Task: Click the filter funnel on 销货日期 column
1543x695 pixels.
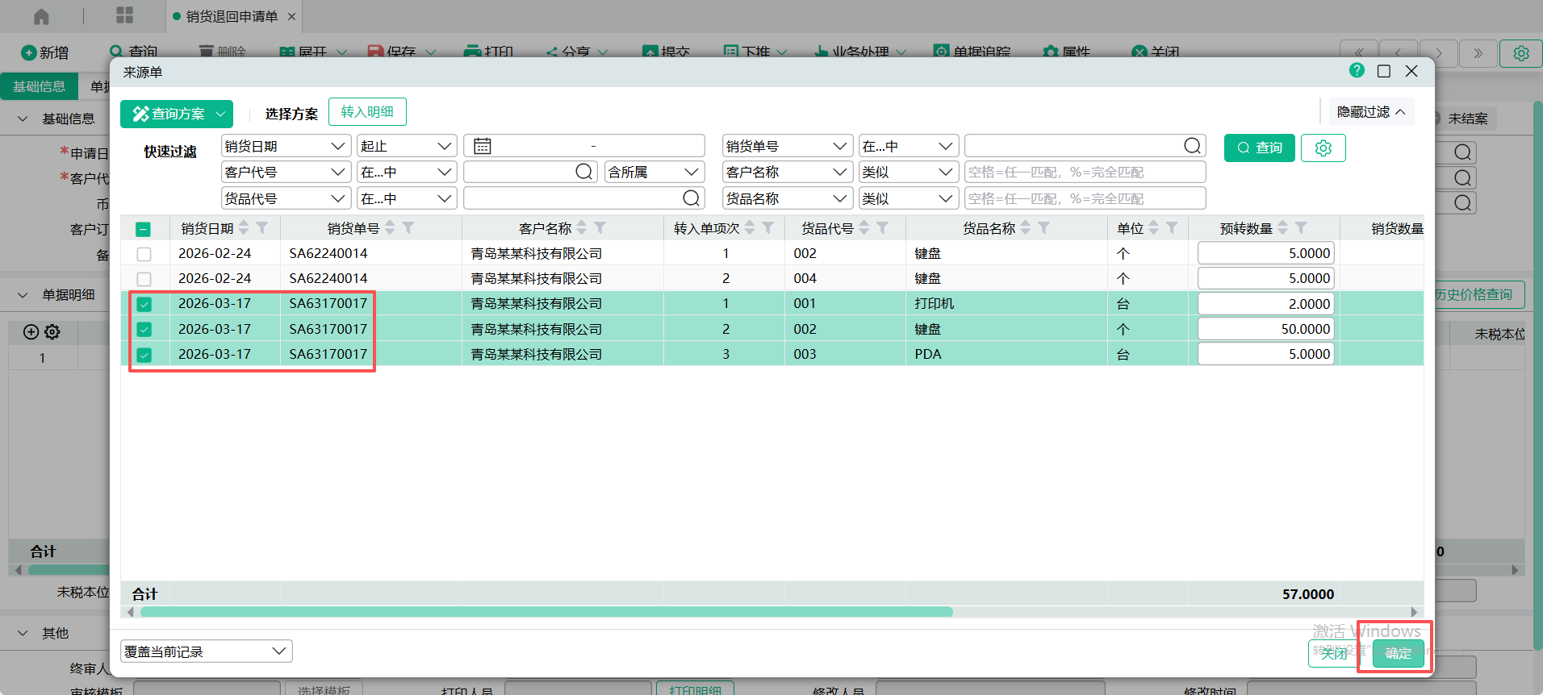Action: (x=262, y=228)
